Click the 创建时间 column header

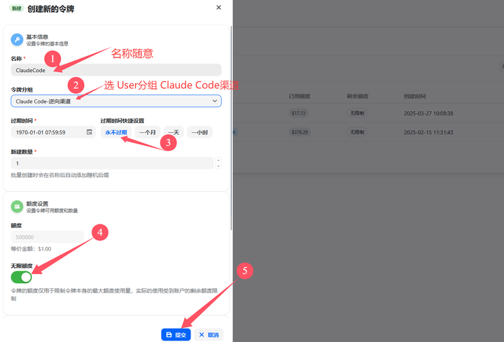(x=414, y=96)
